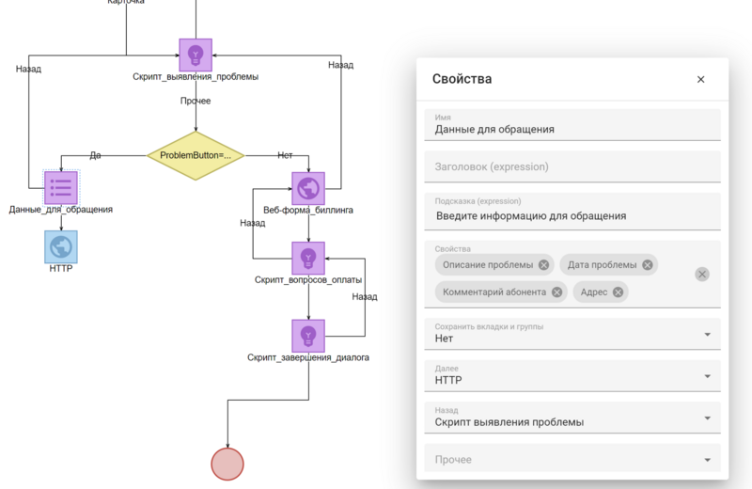Viewport: 752px width, 489px height.
Task: Clear all chips in Свойства field
Action: 702,274
